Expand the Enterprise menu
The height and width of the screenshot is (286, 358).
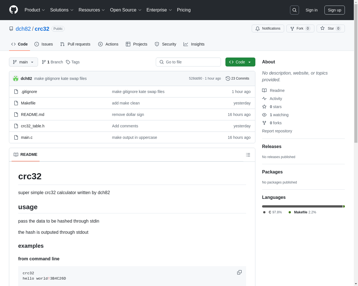[x=159, y=10]
